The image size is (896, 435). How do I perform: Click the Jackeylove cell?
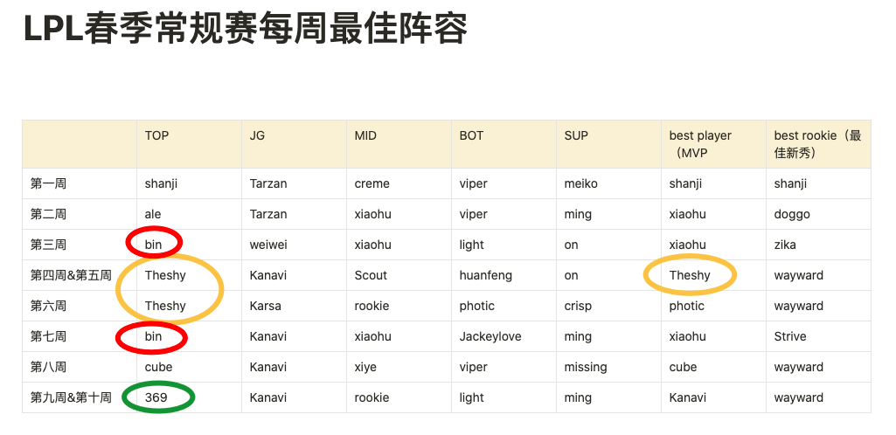point(490,336)
